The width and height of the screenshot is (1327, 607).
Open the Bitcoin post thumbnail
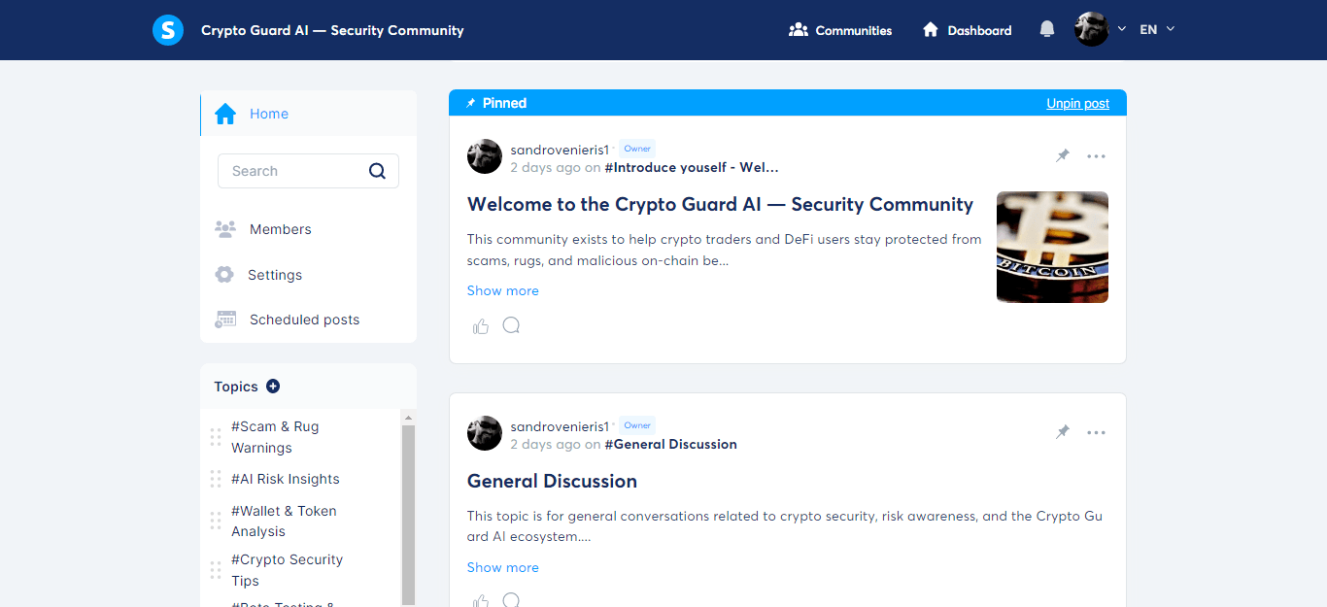(1052, 247)
